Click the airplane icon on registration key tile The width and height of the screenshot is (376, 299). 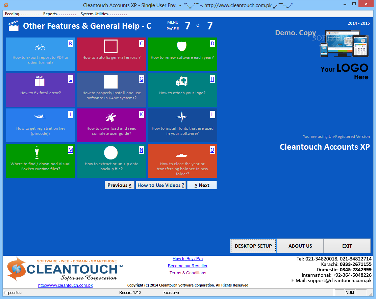[x=40, y=117]
